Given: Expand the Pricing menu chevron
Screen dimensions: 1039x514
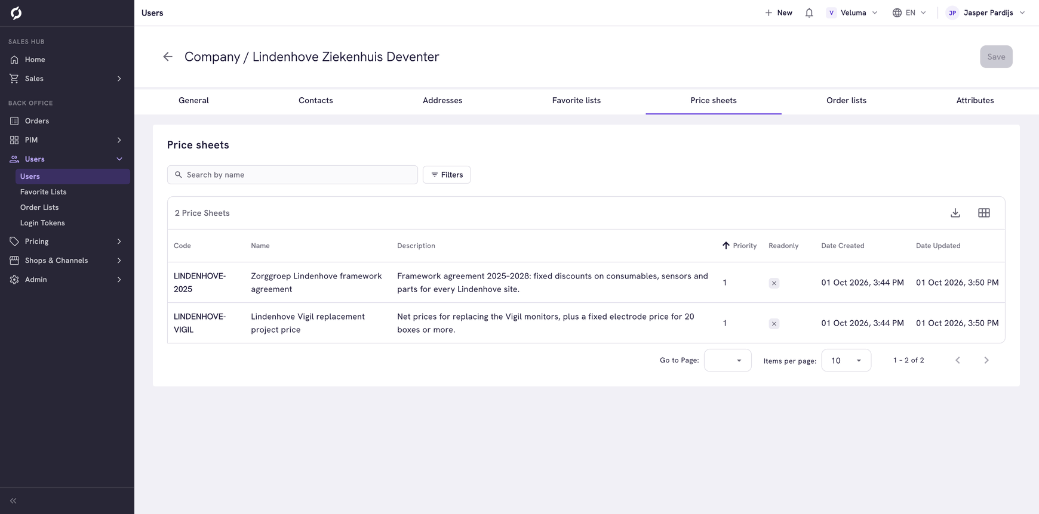Looking at the screenshot, I should 119,241.
